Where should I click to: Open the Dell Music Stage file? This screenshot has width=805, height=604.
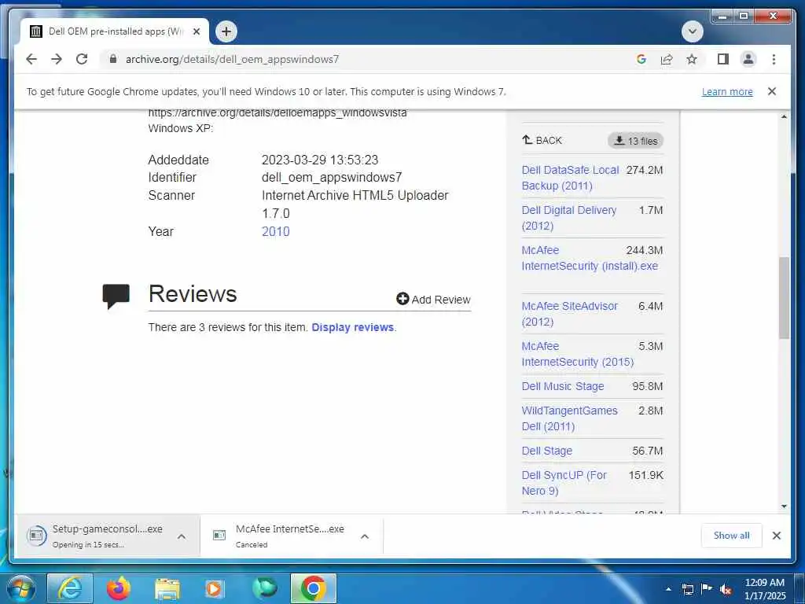(563, 386)
